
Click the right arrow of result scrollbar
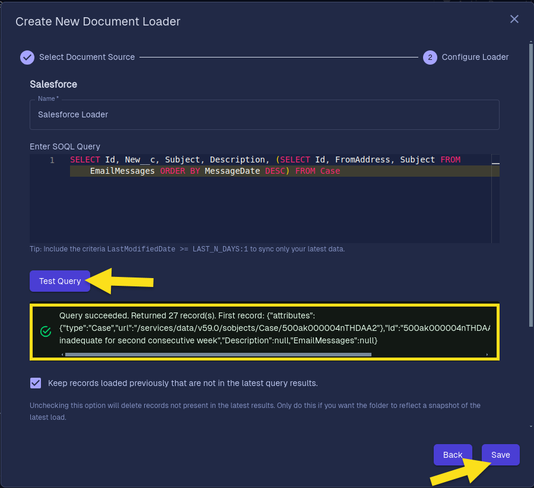click(x=487, y=355)
